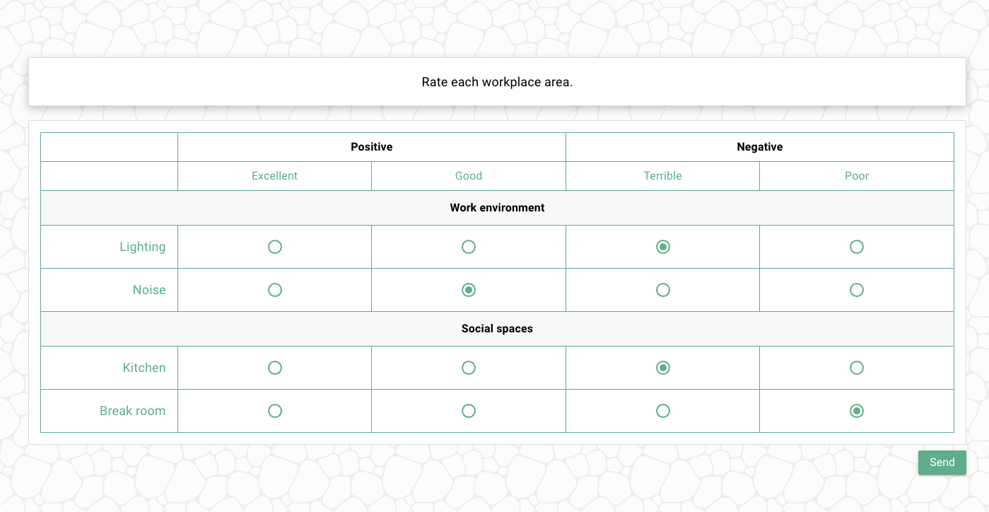Rate Lighting as Poor
This screenshot has height=512, width=989.
857,247
